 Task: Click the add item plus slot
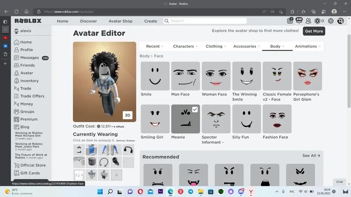117,175
